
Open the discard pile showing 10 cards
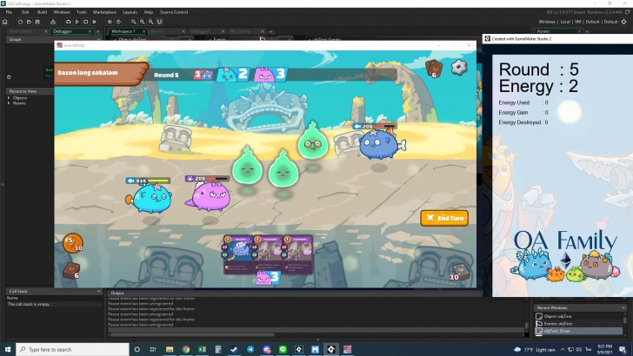[x=459, y=272]
